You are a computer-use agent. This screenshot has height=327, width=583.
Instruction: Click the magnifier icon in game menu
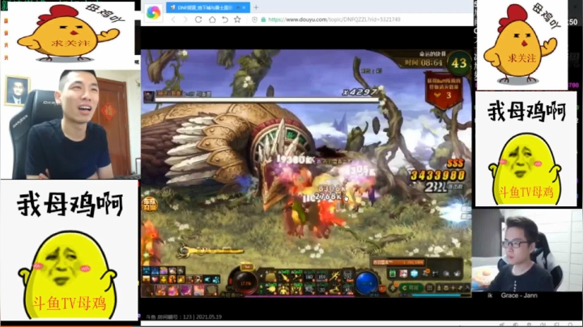(446, 274)
